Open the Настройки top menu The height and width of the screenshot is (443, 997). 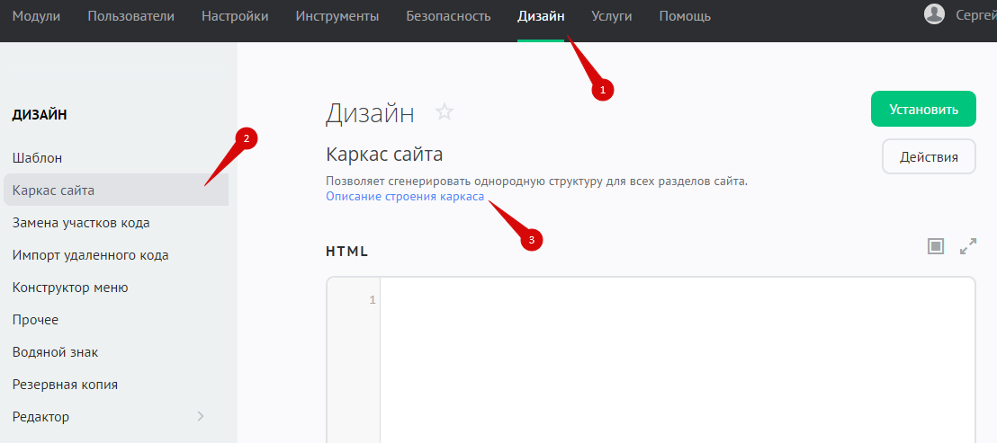click(x=235, y=16)
